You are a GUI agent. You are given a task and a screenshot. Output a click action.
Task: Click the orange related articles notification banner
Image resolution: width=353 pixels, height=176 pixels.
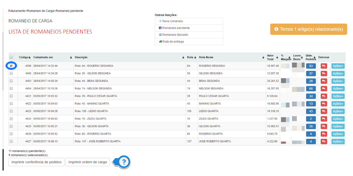click(308, 29)
